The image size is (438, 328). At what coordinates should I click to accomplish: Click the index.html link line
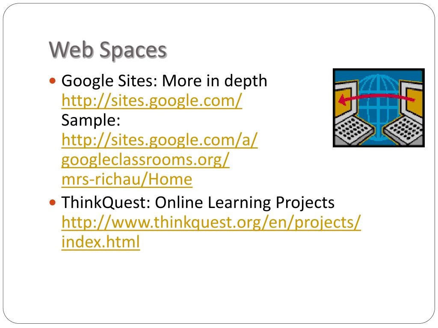click(x=101, y=242)
